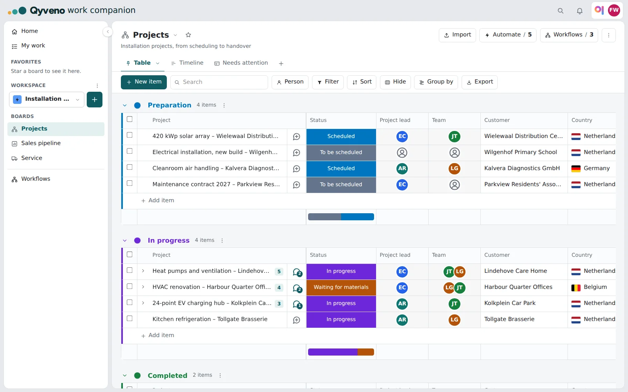Collapse the Preparation group
Viewport: 628px width, 392px height.
[x=125, y=105]
